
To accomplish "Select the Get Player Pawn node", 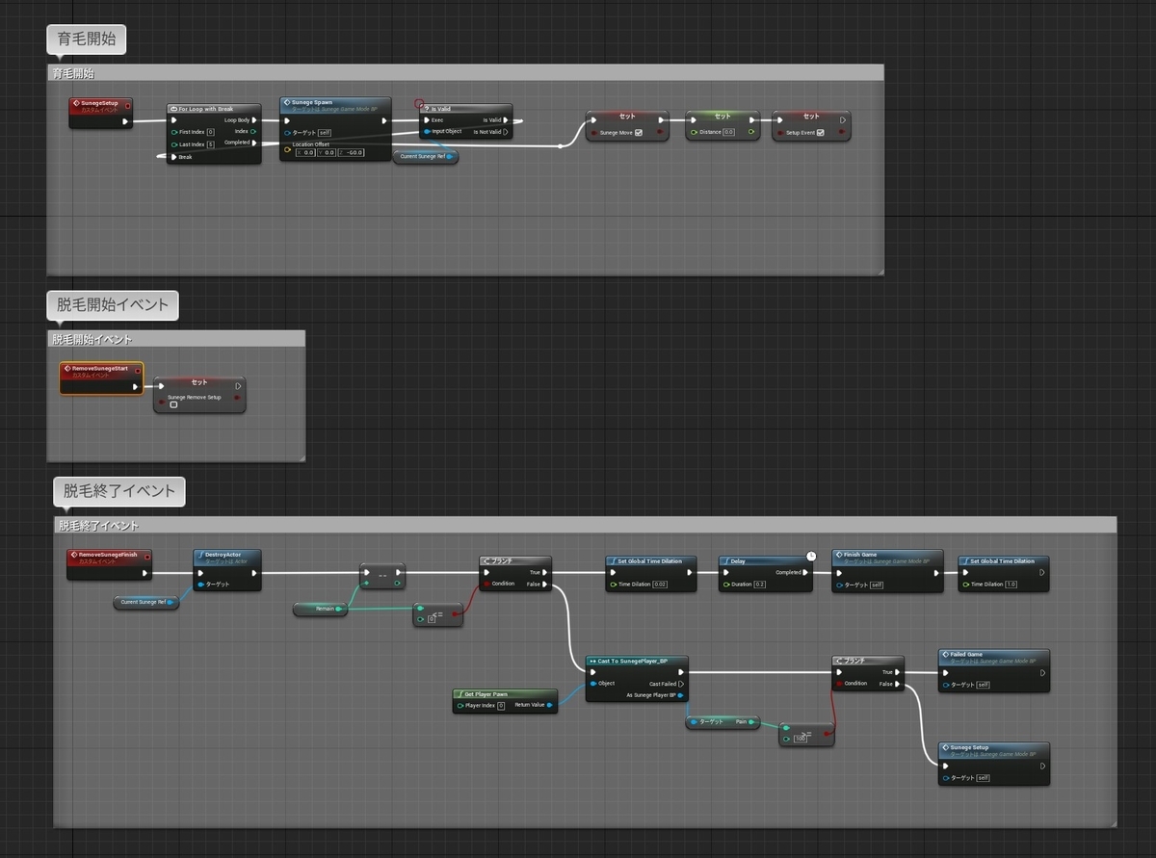I will point(506,700).
